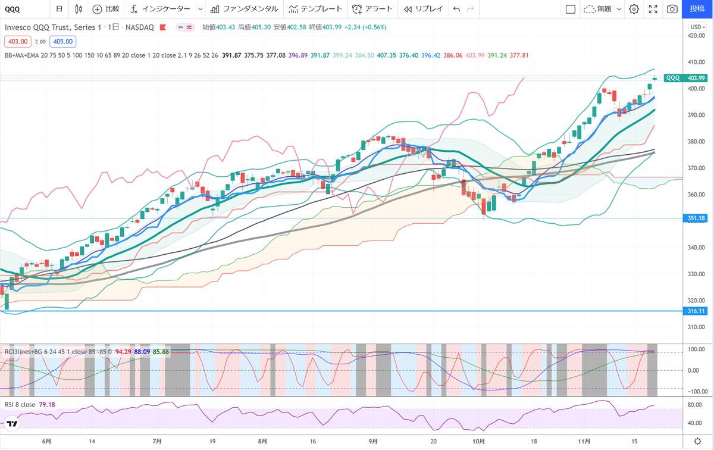
Task: Select the RSI 8 close indicator legend
Action: (20, 405)
